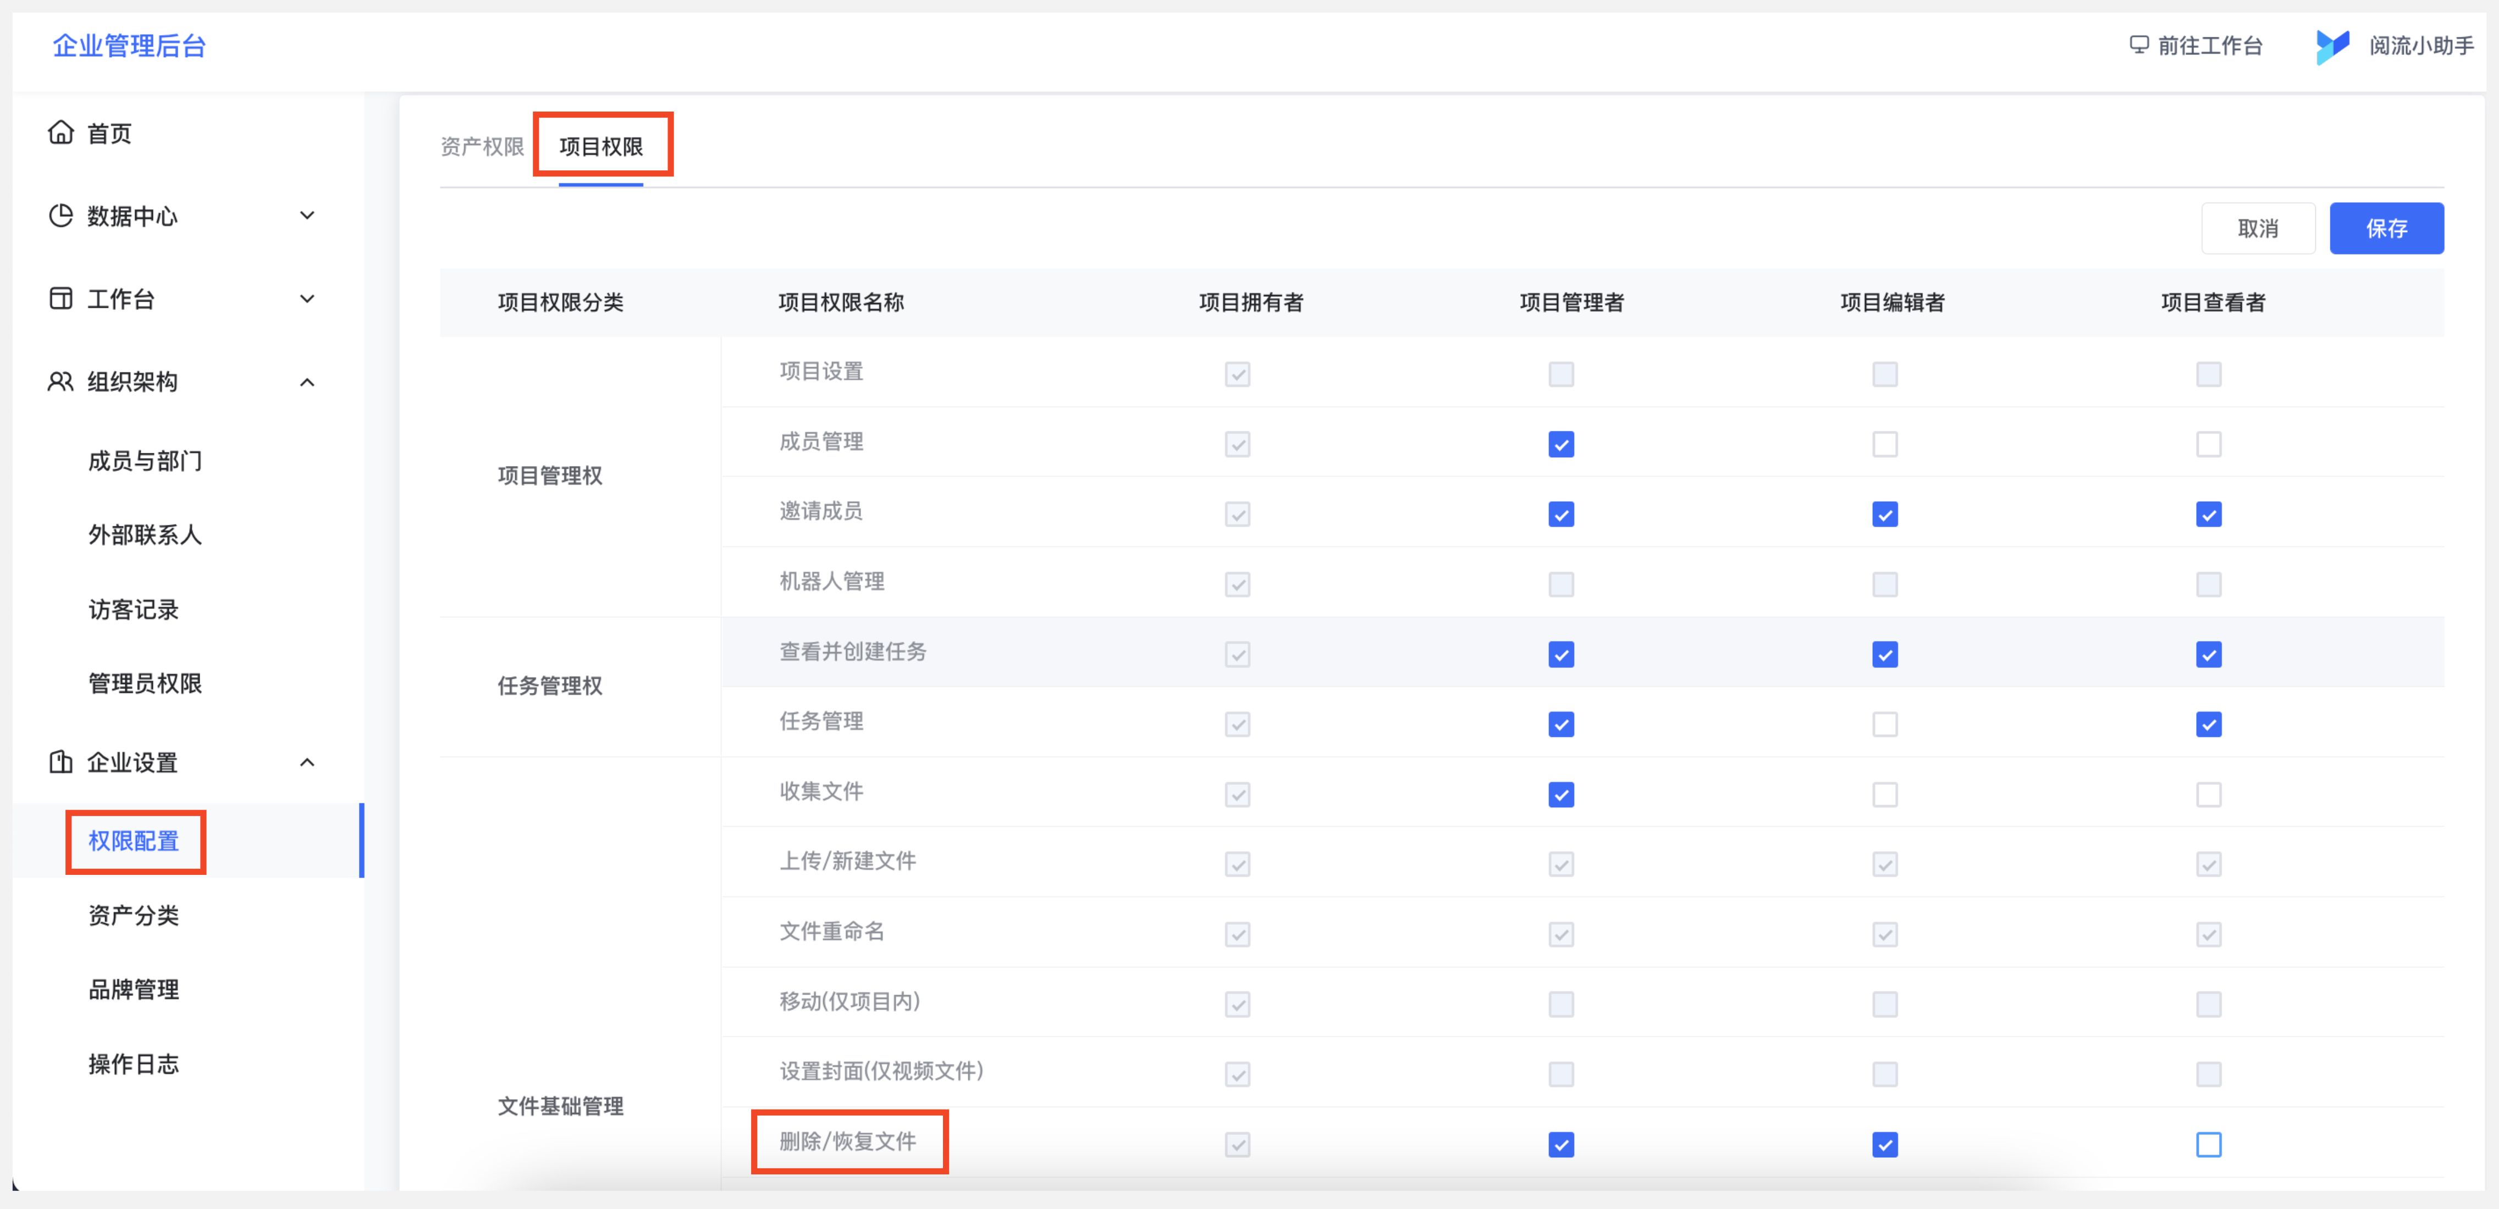Click the 阅流小助手 logo icon
This screenshot has height=1209, width=2499.
coord(2332,46)
